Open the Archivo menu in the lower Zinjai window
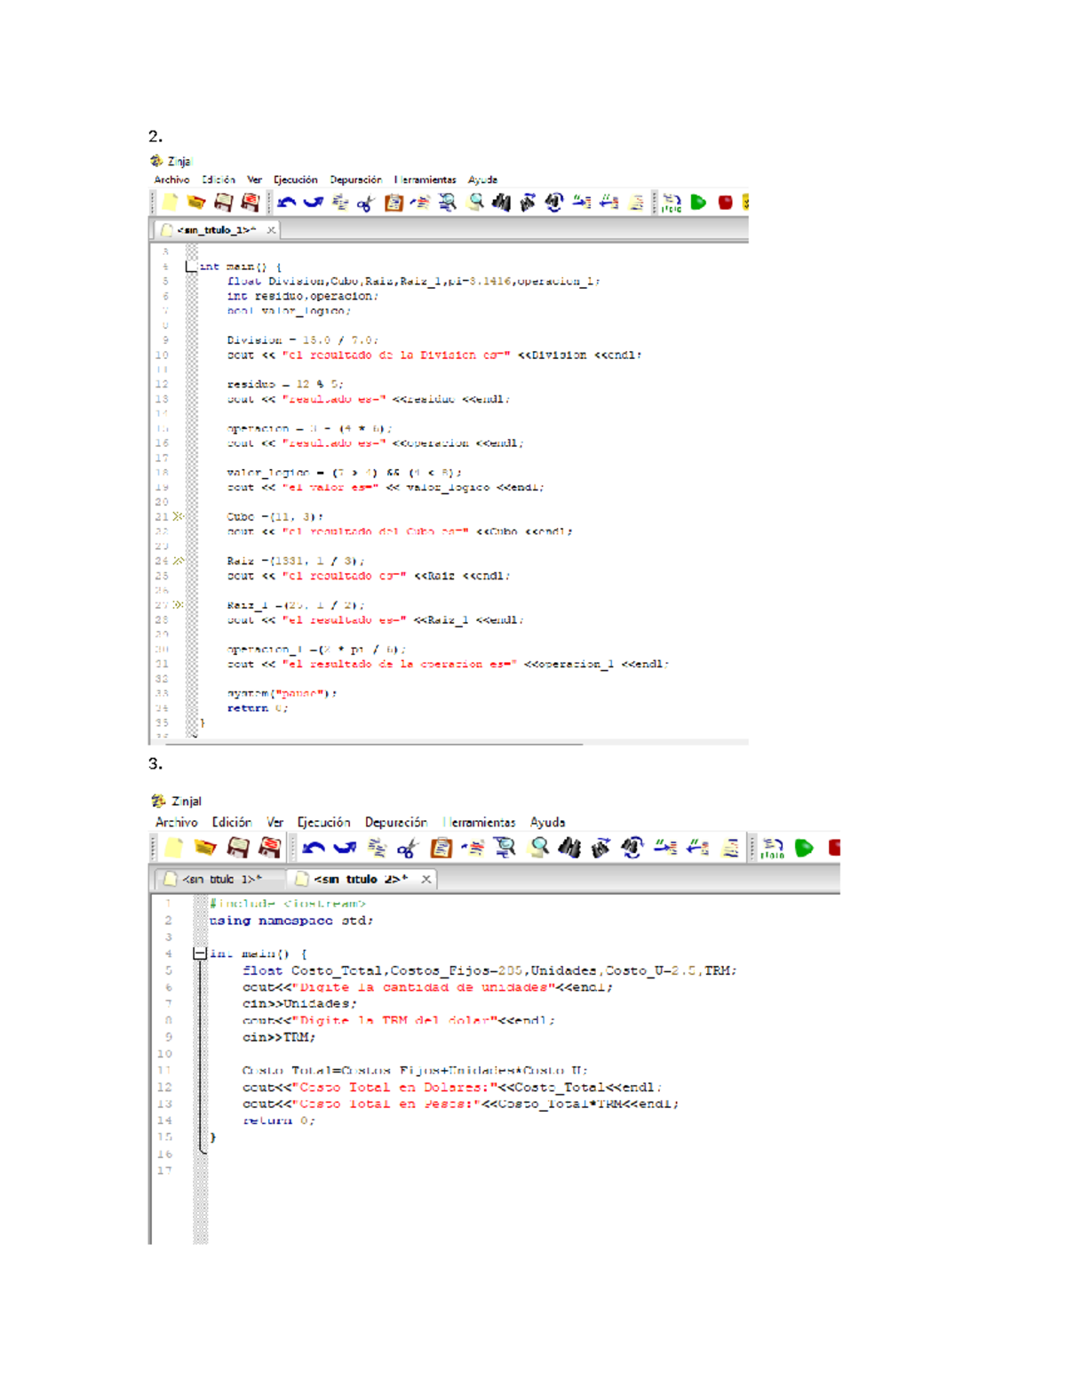 point(176,823)
